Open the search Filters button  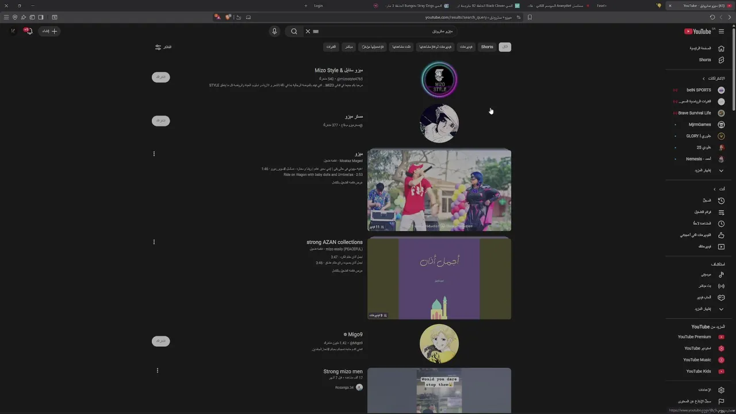click(x=163, y=47)
